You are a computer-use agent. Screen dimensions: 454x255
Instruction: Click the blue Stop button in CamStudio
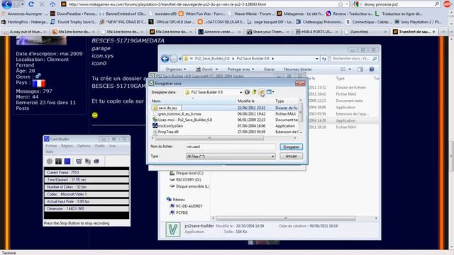coord(67,161)
